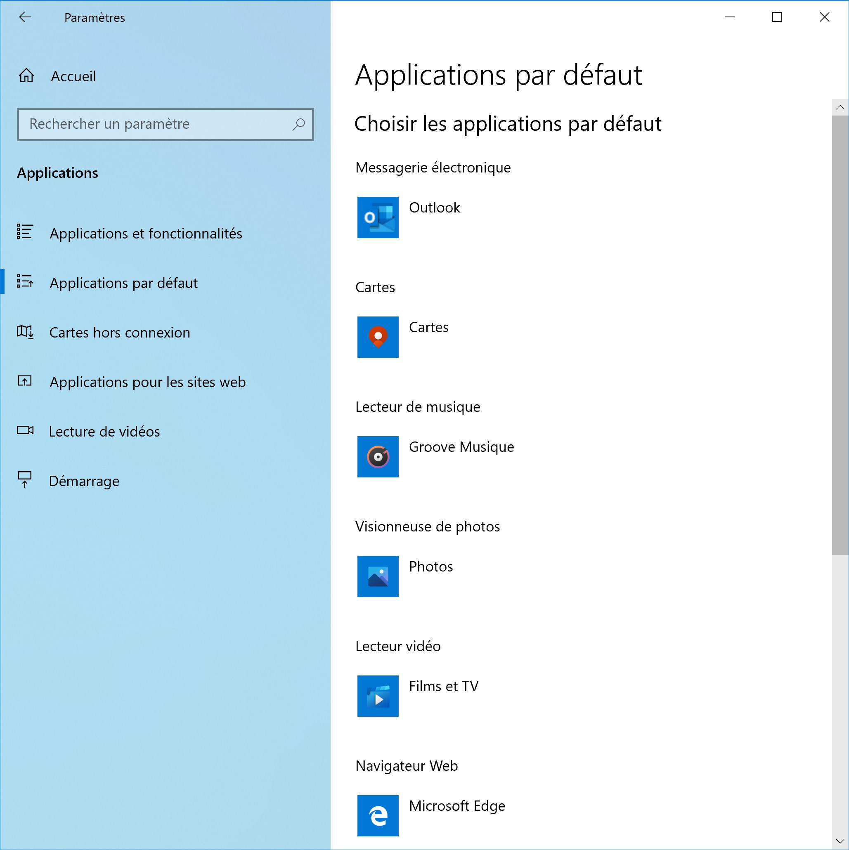Image resolution: width=849 pixels, height=850 pixels.
Task: Click the vertical scrollbar thumb
Action: pos(840,335)
